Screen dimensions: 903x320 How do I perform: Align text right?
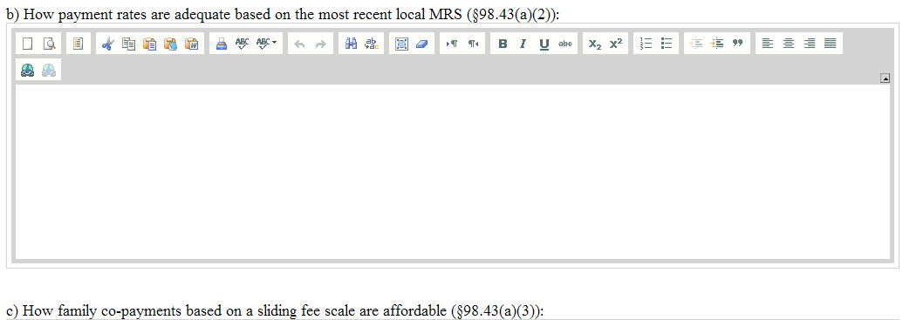(810, 44)
